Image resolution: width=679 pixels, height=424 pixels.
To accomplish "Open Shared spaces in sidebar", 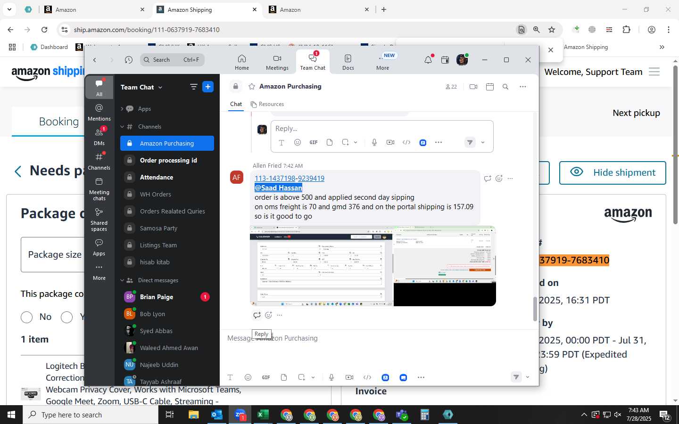I will [x=99, y=219].
